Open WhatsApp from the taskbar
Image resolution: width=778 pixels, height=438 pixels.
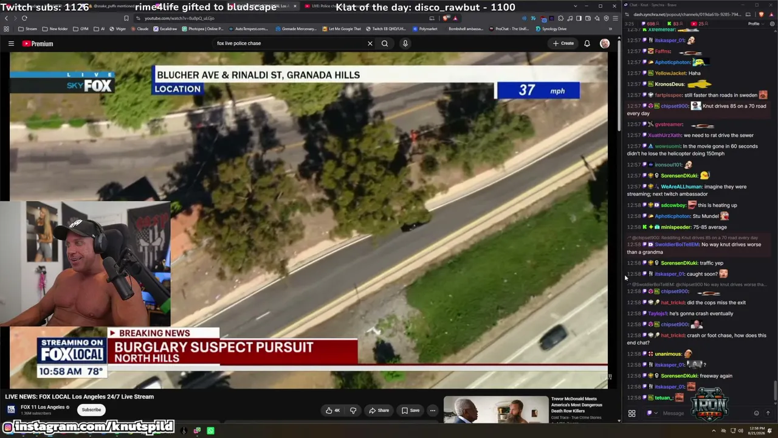(x=210, y=431)
